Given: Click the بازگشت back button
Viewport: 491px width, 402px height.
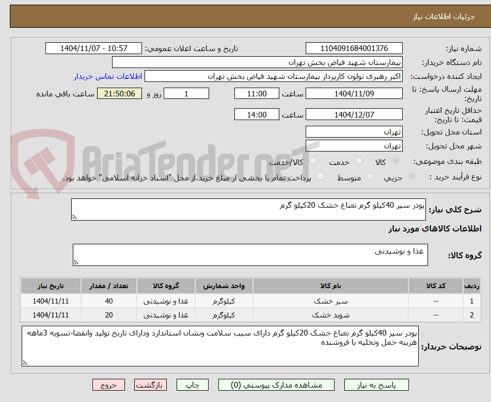Looking at the screenshot, I should pyautogui.click(x=150, y=385).
